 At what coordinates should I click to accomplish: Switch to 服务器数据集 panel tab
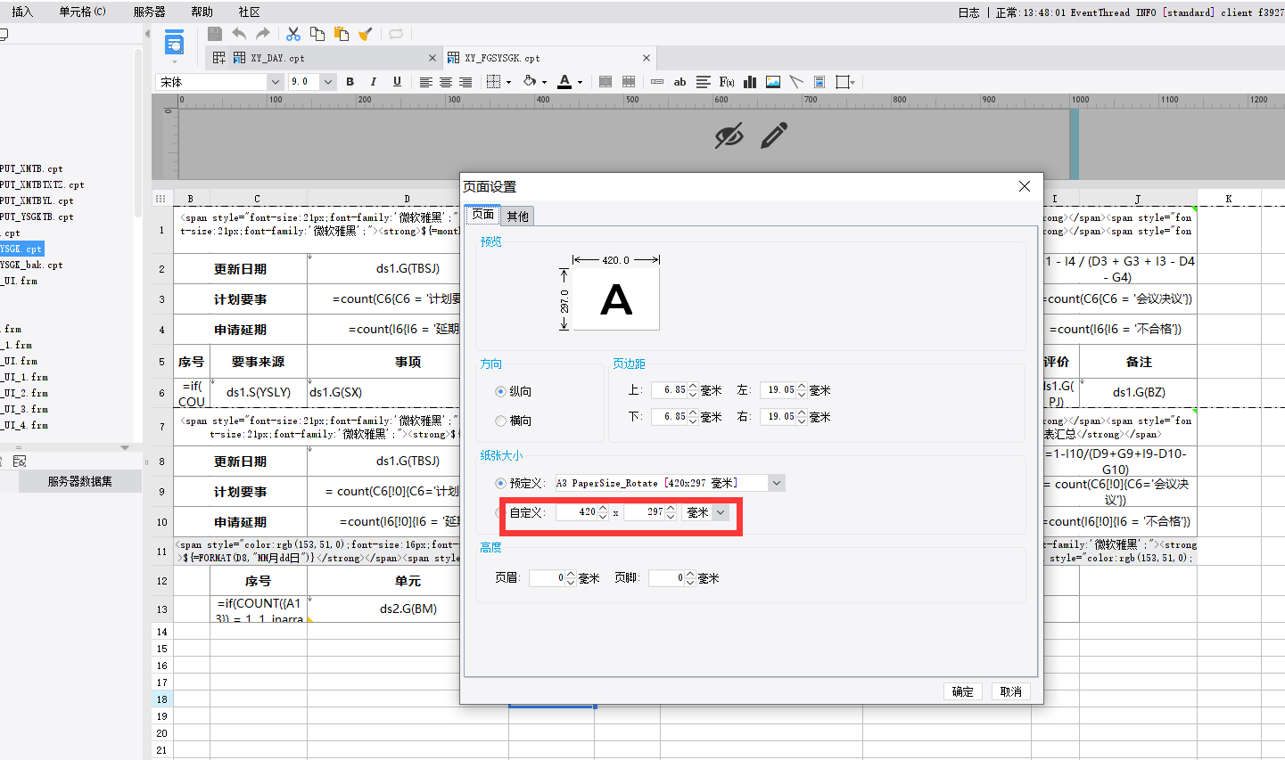tap(79, 481)
